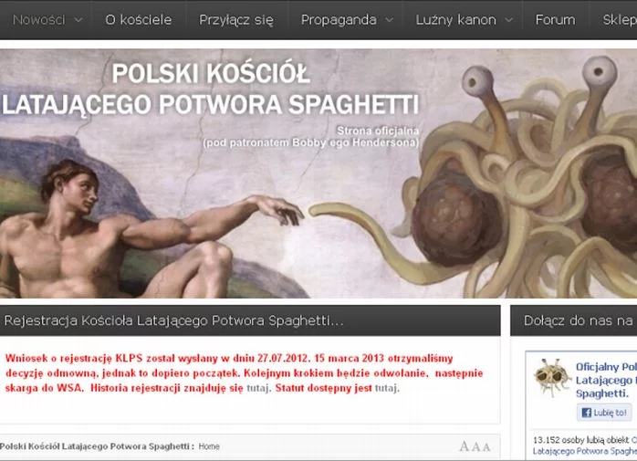Screen dimensions: 637x461
Task: Select the medium 'A' font size icon
Action: [475, 447]
